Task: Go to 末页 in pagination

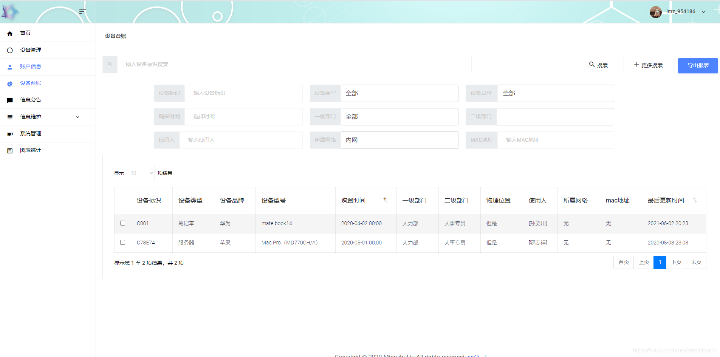Action: coord(696,262)
